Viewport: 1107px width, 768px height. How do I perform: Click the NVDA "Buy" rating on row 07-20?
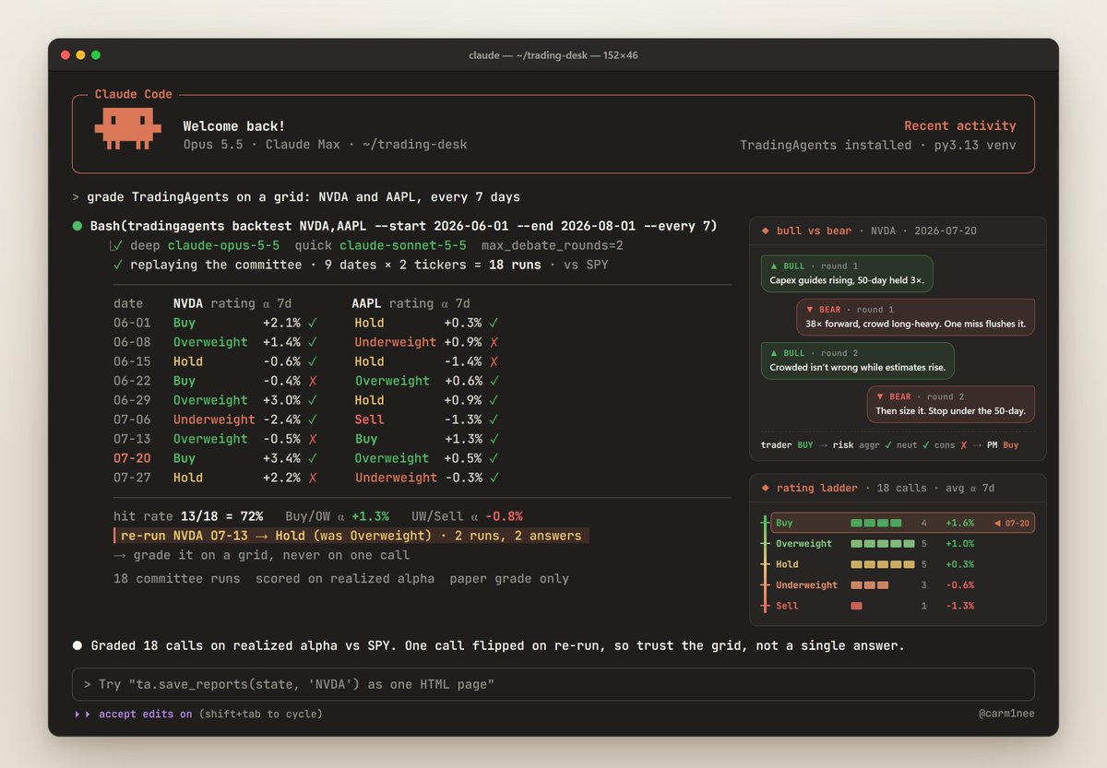[x=184, y=458]
